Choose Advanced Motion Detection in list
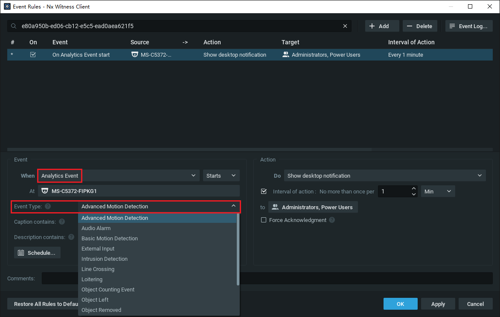 point(157,218)
